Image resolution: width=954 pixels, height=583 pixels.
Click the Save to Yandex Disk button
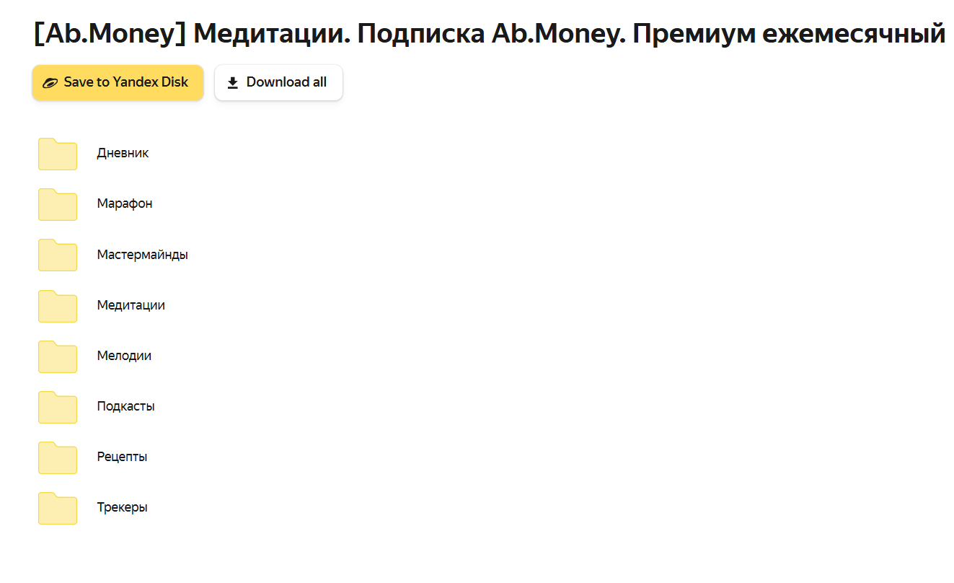[118, 82]
